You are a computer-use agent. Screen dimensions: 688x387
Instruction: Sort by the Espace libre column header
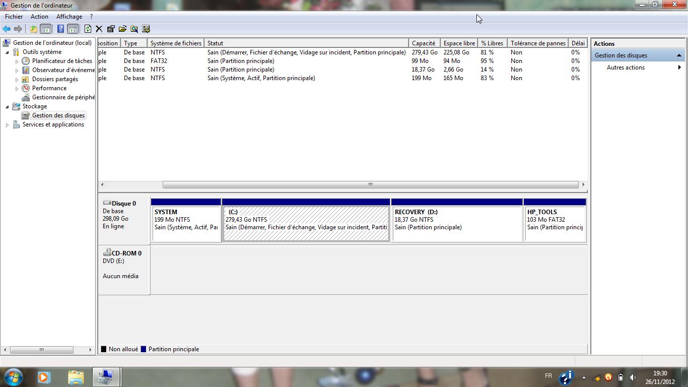(x=459, y=43)
